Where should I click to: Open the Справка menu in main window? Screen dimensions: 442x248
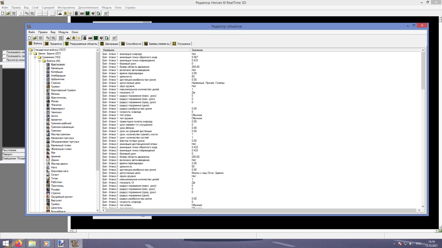point(130,7)
